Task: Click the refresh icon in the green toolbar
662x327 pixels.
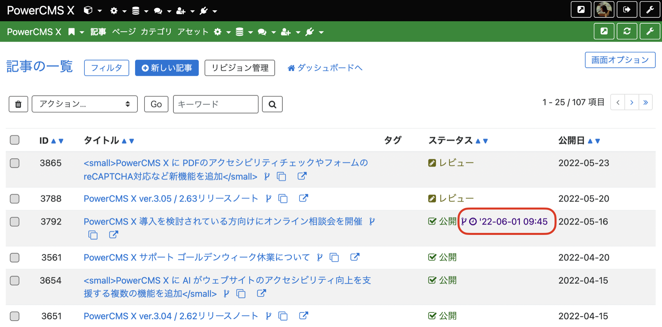Action: point(627,31)
